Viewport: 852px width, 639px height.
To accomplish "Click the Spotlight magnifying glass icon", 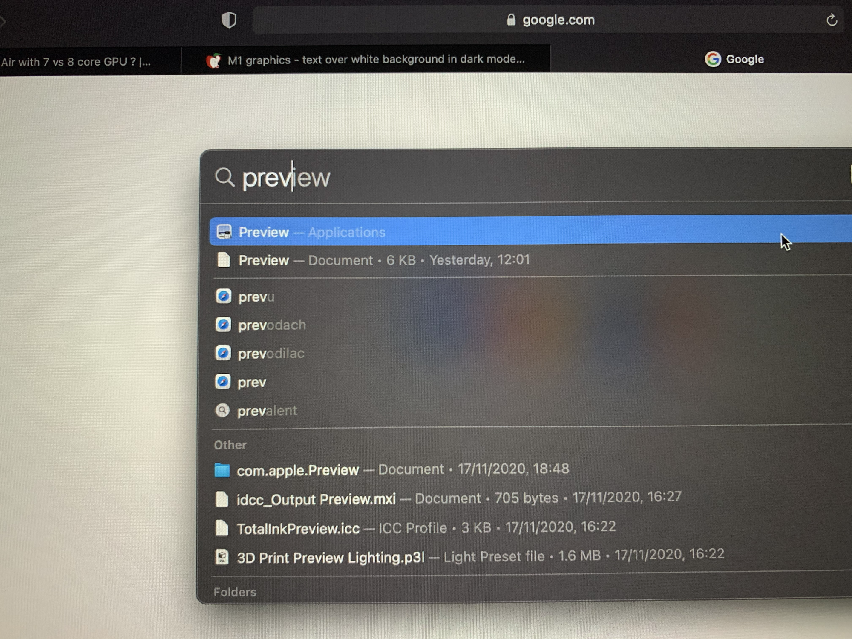I will 225,177.
